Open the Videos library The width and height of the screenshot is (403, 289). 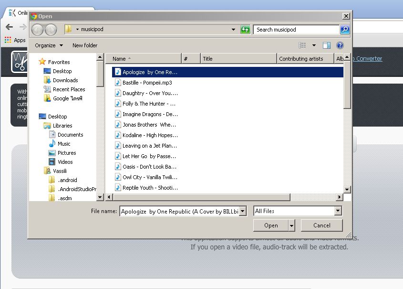[x=61, y=162]
